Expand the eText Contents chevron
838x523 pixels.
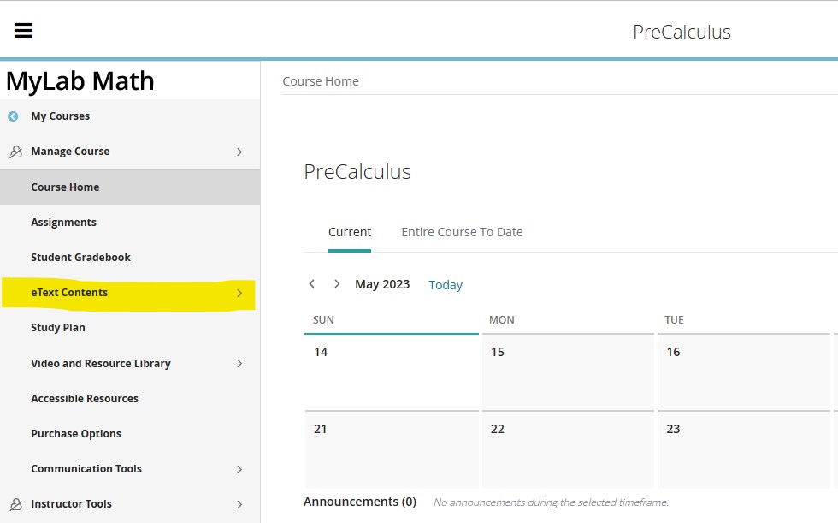pyautogui.click(x=239, y=293)
